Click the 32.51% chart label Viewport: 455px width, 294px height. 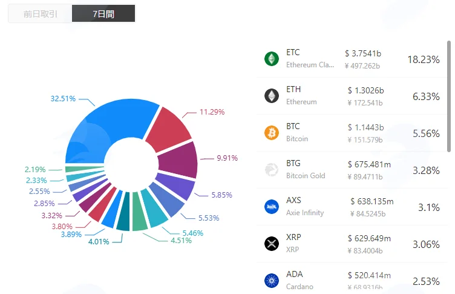pos(63,99)
